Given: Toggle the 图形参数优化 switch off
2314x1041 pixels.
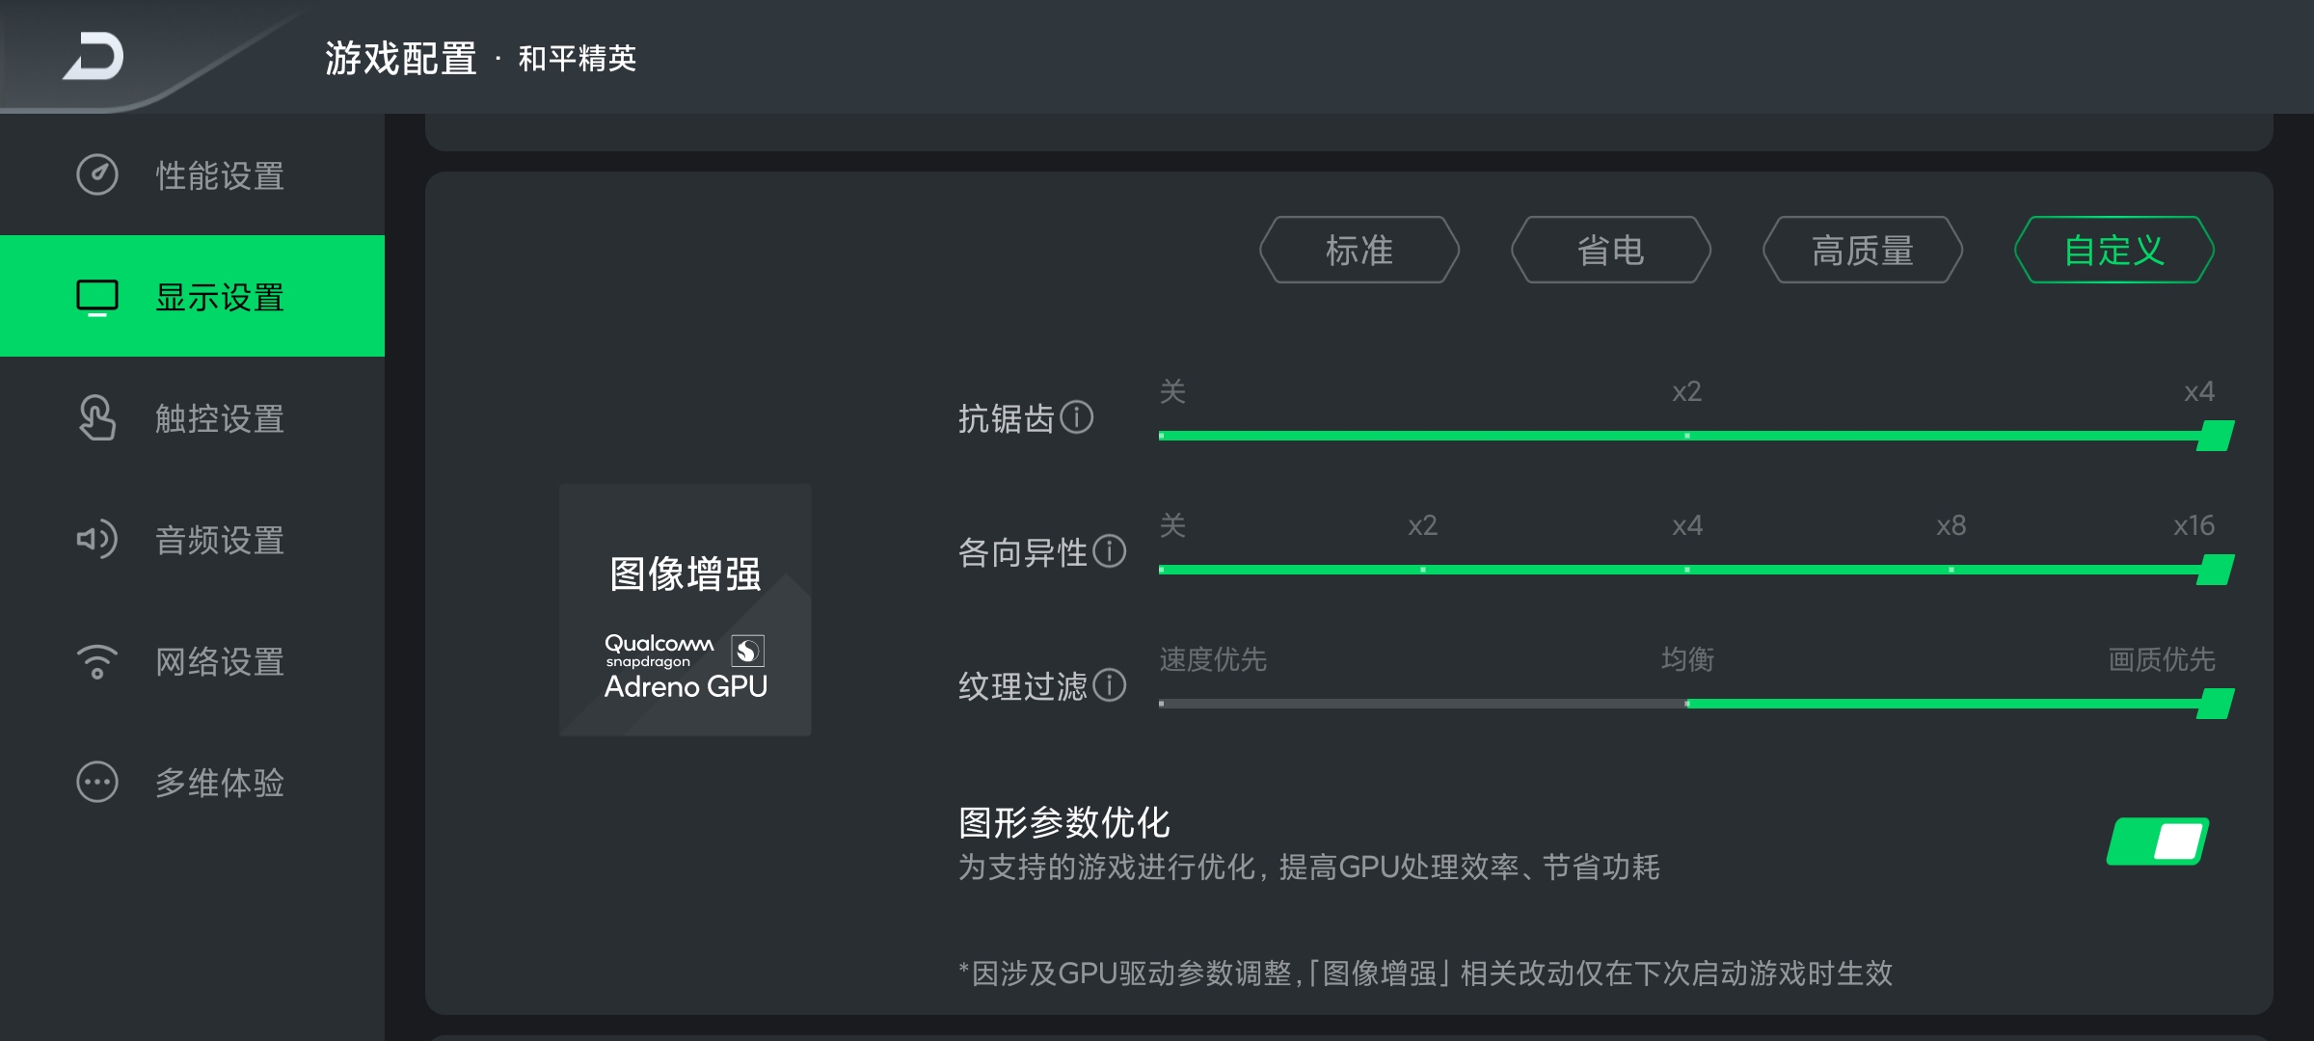Looking at the screenshot, I should 2158,841.
